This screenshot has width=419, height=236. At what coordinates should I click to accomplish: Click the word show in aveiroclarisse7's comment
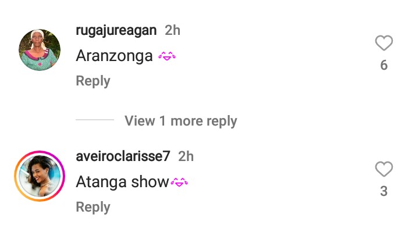click(150, 182)
